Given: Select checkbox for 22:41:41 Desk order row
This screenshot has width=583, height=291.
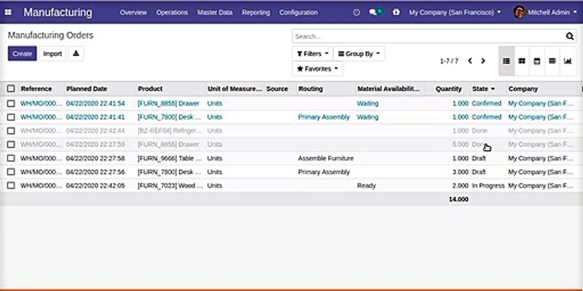Looking at the screenshot, I should (11, 117).
